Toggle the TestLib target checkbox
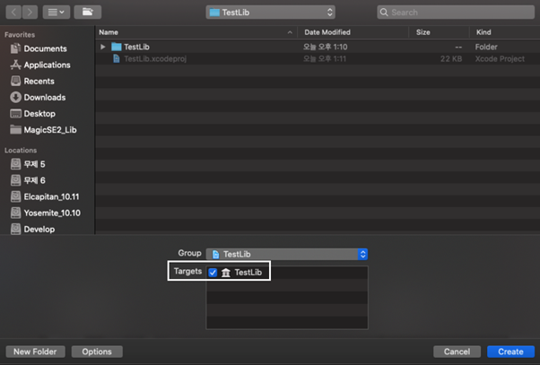This screenshot has width=540, height=365. click(x=213, y=273)
